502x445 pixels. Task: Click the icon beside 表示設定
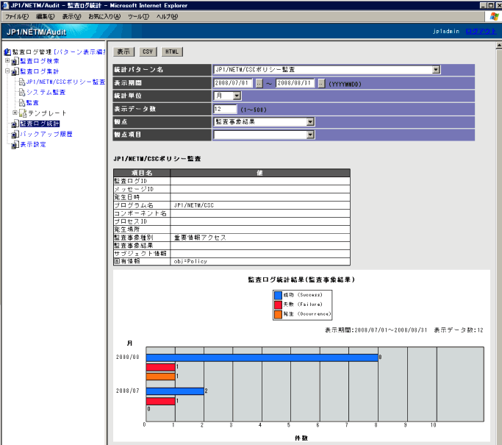pyautogui.click(x=15, y=145)
